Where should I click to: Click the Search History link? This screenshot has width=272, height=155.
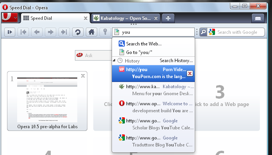176,61
